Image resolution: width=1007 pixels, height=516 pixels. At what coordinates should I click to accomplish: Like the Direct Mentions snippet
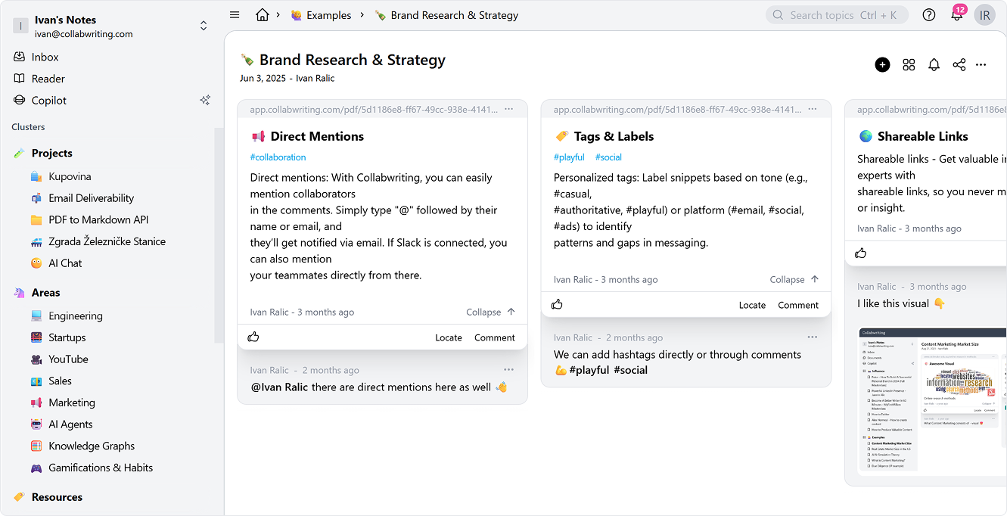253,337
